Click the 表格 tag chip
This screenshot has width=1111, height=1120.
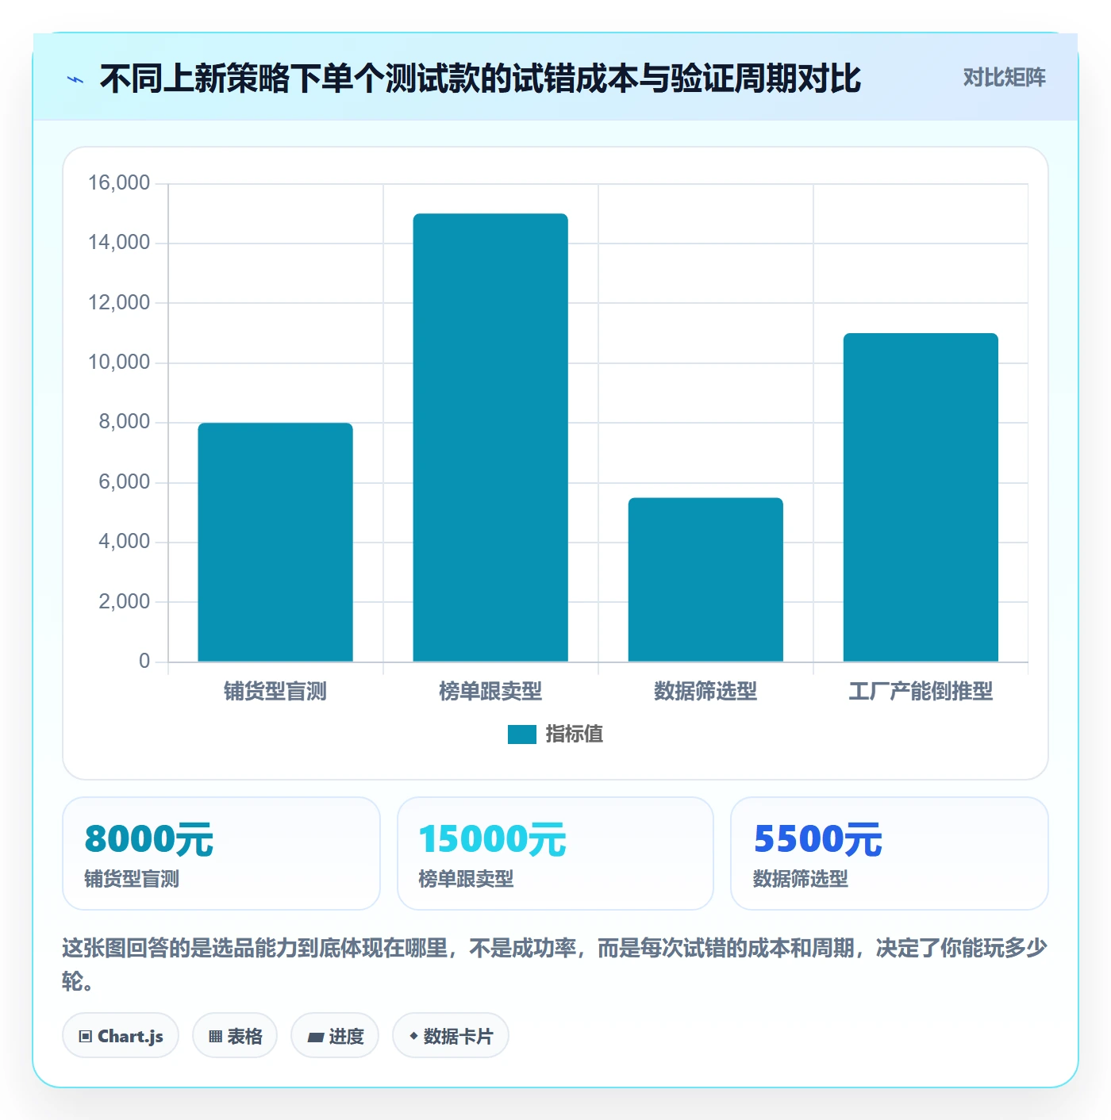coord(235,1036)
